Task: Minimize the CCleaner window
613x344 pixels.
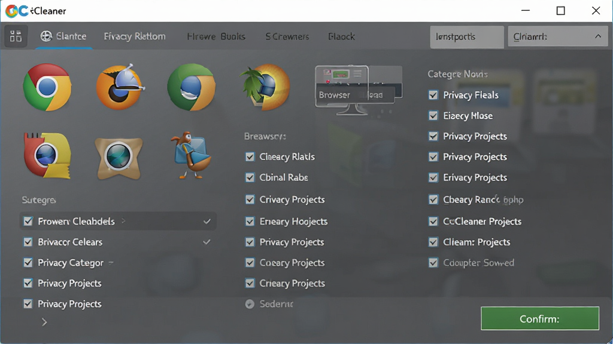Action: tap(526, 11)
